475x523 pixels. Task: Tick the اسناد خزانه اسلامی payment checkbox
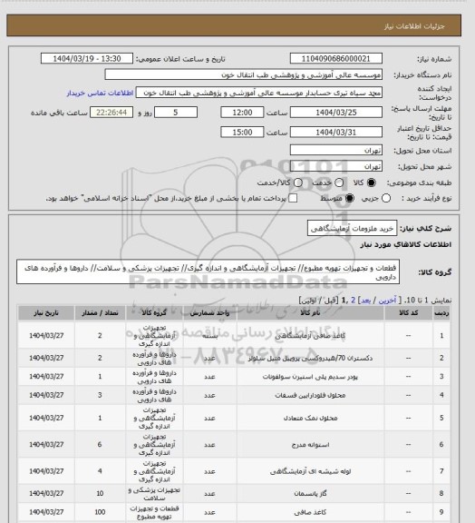[x=293, y=198]
